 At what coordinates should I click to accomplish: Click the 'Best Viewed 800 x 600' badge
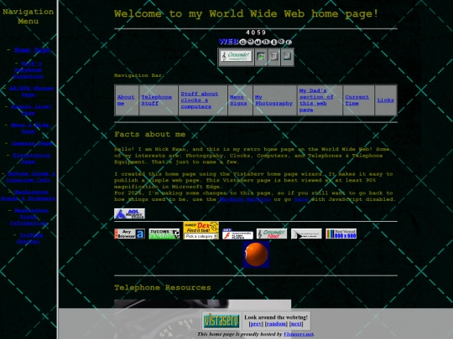(341, 234)
